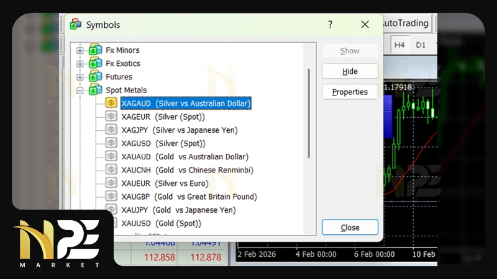Click the grey dollar icon beside XAGJPY
497x279 pixels.
111,130
